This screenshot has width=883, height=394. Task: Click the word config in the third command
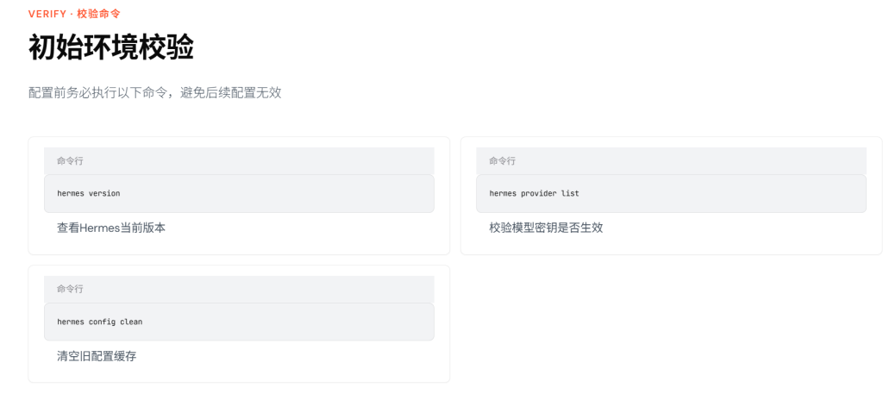tap(102, 322)
